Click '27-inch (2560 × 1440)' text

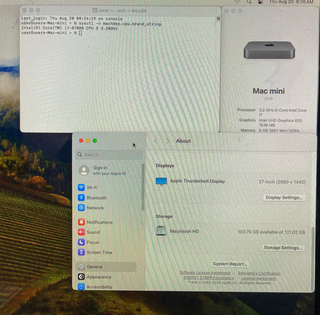coord(282,182)
